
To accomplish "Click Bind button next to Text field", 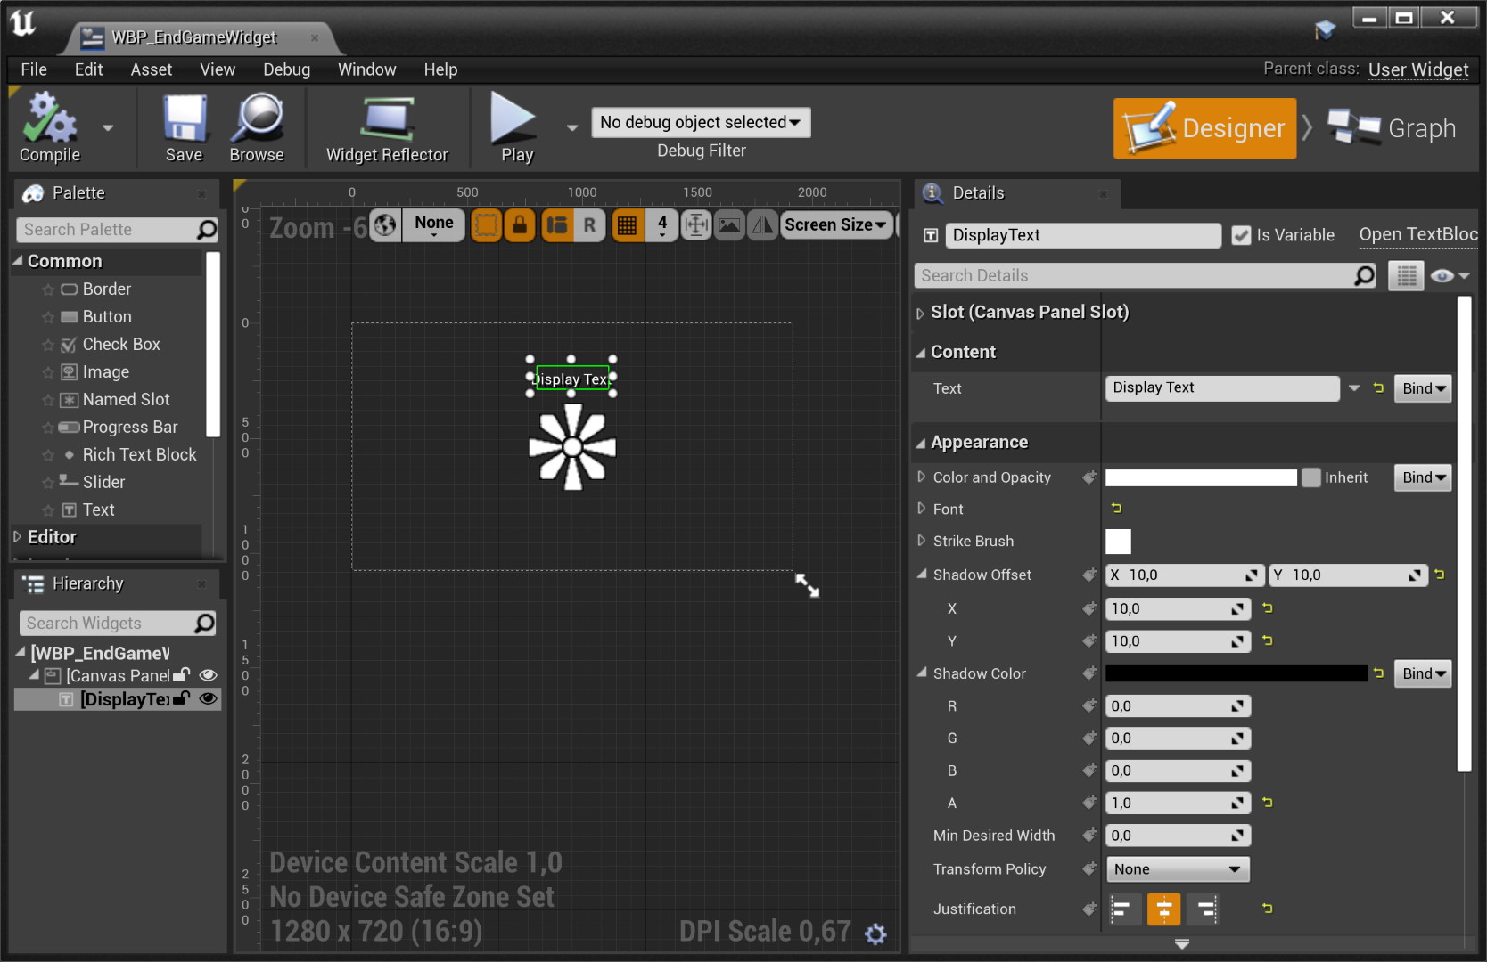I will pos(1423,388).
